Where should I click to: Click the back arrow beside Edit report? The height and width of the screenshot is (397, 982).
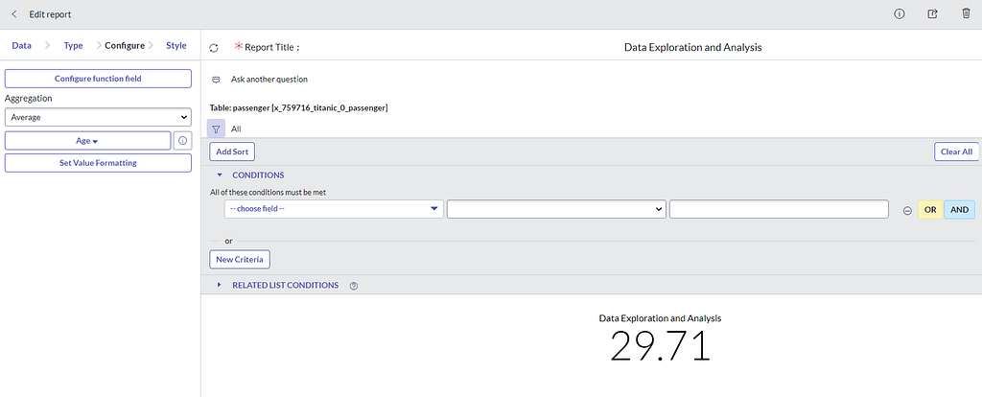[14, 13]
